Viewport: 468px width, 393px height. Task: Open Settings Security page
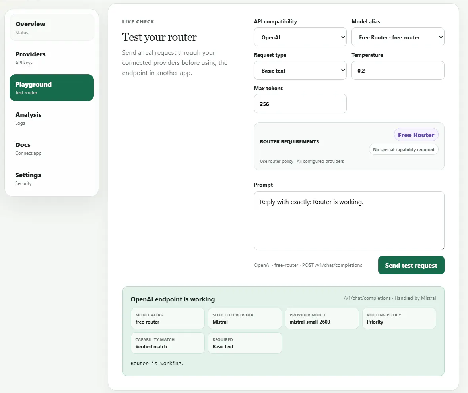click(x=52, y=178)
